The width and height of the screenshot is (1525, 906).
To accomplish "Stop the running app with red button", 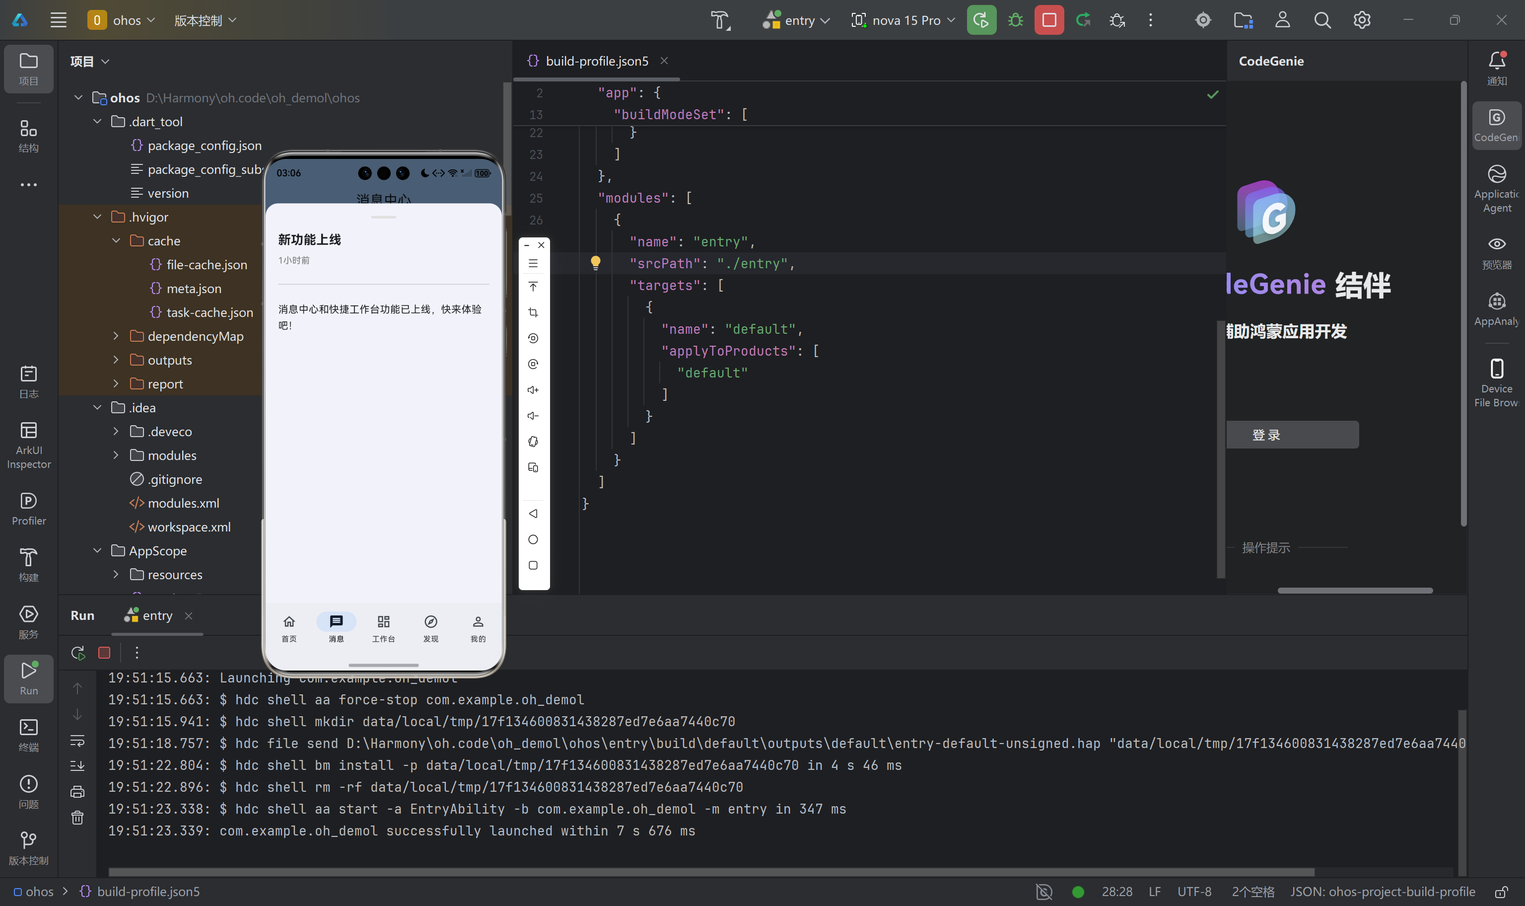I will tap(1048, 20).
